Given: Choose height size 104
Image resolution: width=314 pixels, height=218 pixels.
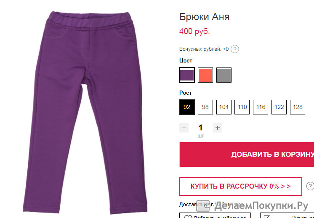Looking at the screenshot, I should point(224,107).
